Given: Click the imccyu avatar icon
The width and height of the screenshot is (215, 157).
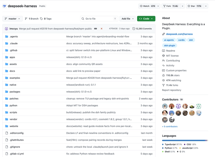Looking at the screenshot, I should click(6, 29).
